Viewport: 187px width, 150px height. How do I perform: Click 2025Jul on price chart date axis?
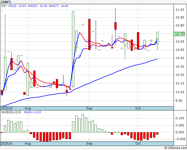(x=7, y=108)
